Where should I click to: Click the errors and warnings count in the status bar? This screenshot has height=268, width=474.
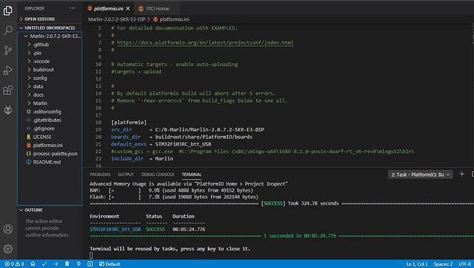[14, 264]
